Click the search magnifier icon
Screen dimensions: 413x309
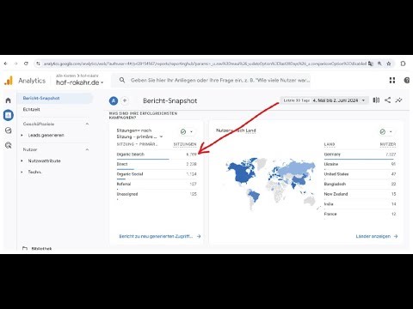[x=122, y=80]
